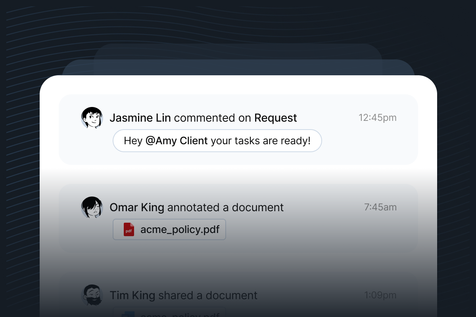The height and width of the screenshot is (317, 476).
Task: Click the 1:09pm timestamp
Action: point(380,295)
